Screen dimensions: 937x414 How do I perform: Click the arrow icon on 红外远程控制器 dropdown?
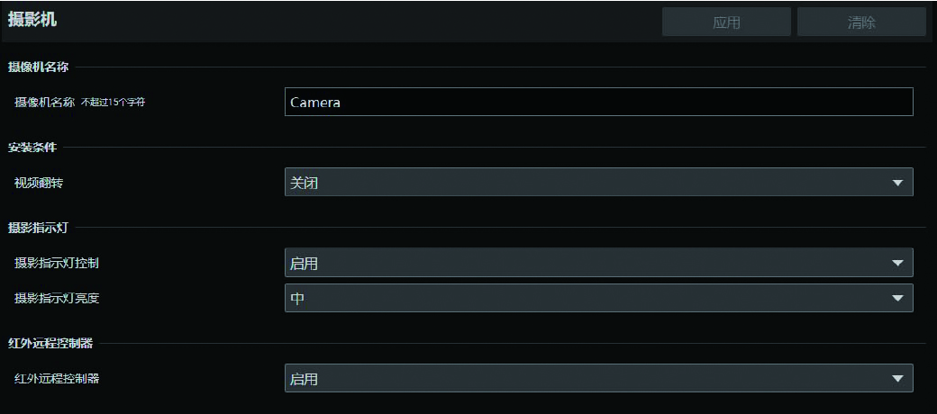click(897, 379)
